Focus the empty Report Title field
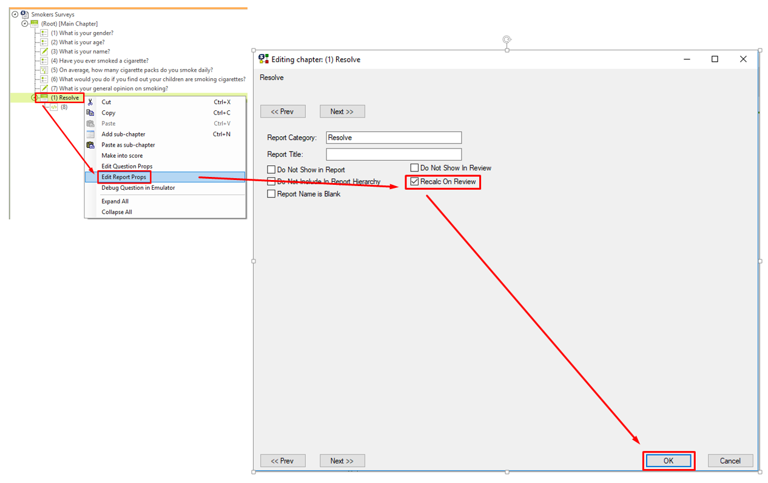 394,155
